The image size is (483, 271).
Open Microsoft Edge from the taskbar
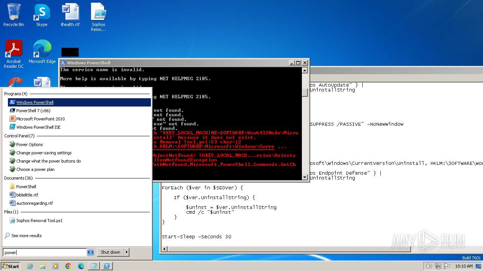[81, 266]
